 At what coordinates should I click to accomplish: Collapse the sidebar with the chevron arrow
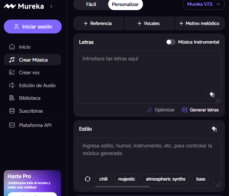point(51,6)
